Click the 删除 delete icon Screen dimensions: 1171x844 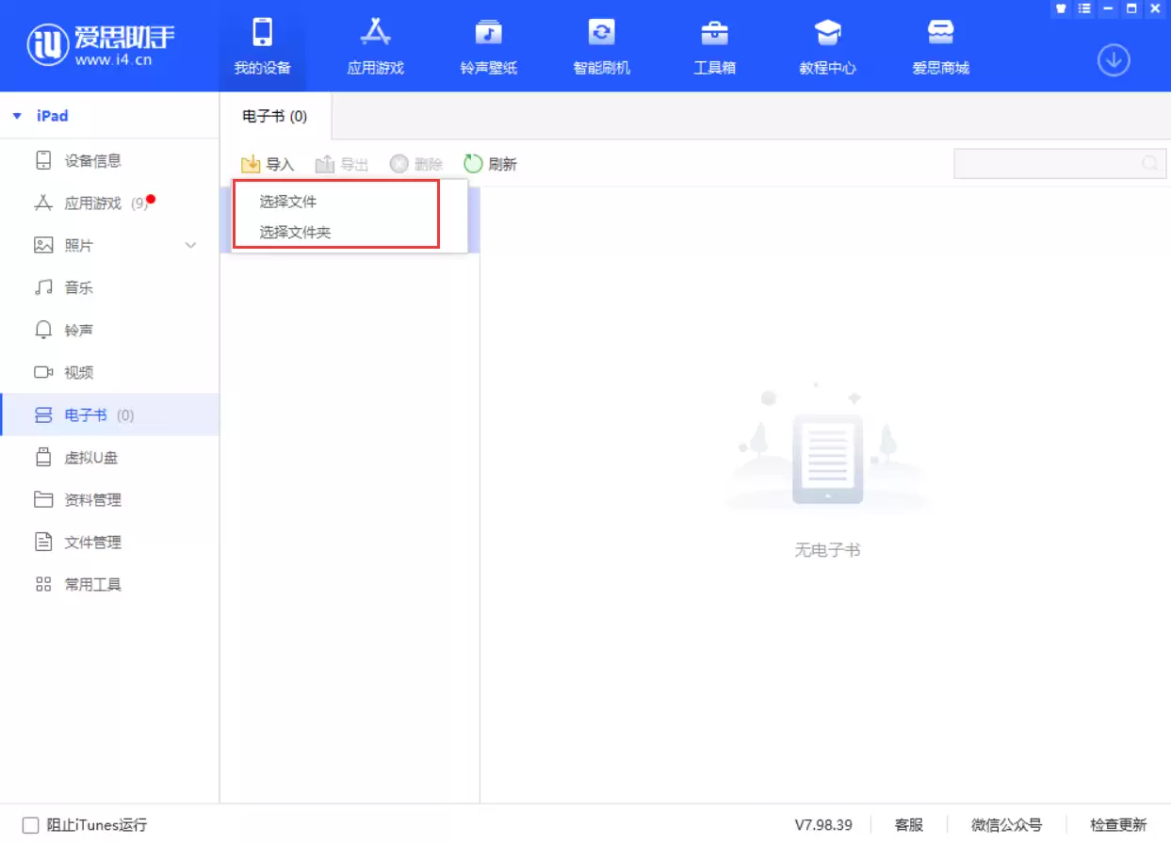399,164
